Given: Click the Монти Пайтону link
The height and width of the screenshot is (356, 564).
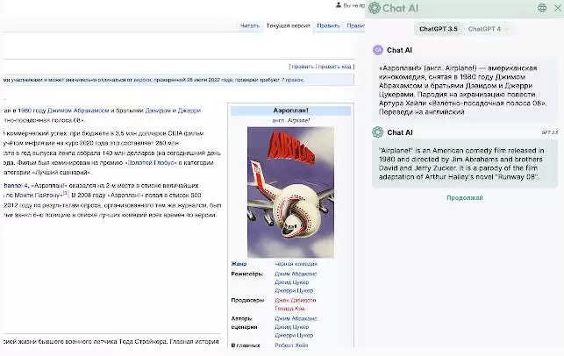Looking at the screenshot, I should [x=38, y=196].
